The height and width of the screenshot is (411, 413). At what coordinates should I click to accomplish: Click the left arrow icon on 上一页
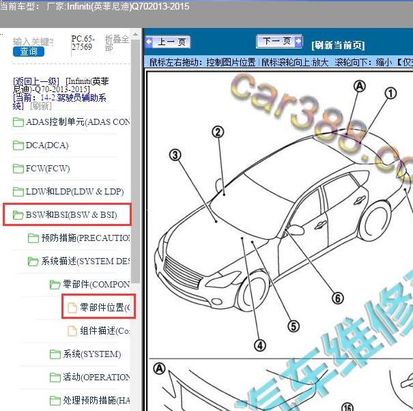click(149, 42)
